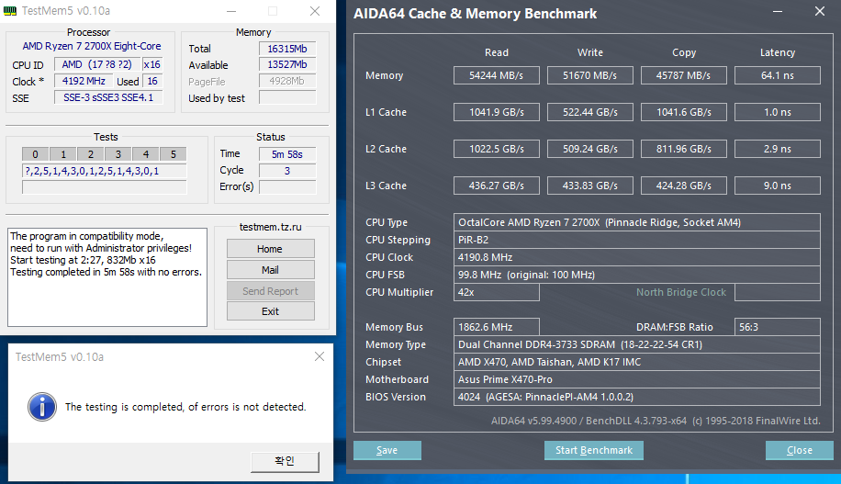Click L1 Cache Latency 1.0 ns
The image size is (841, 484).
pyautogui.click(x=777, y=112)
